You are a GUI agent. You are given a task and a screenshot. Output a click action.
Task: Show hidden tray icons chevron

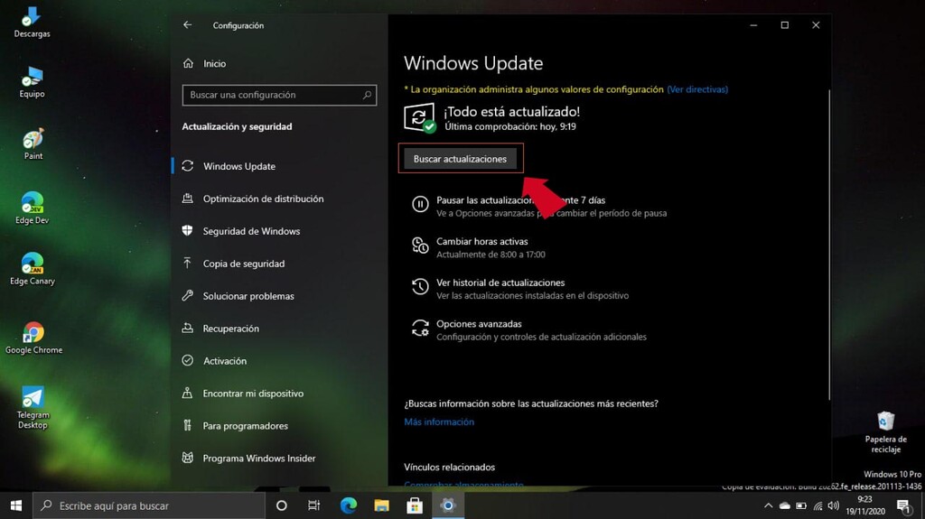(x=768, y=505)
